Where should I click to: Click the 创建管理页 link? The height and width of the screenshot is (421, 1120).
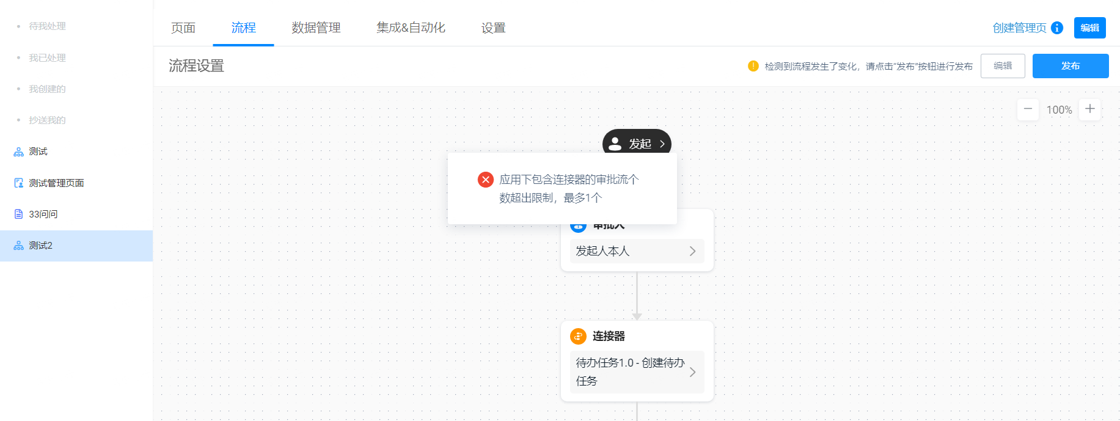tap(1019, 28)
